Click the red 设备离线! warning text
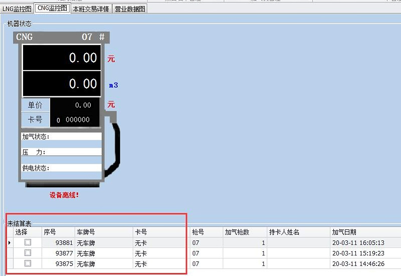The height and width of the screenshot is (276, 401). tap(64, 195)
